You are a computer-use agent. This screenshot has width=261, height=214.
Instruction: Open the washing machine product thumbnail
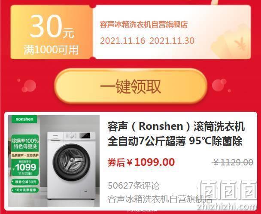54,161
